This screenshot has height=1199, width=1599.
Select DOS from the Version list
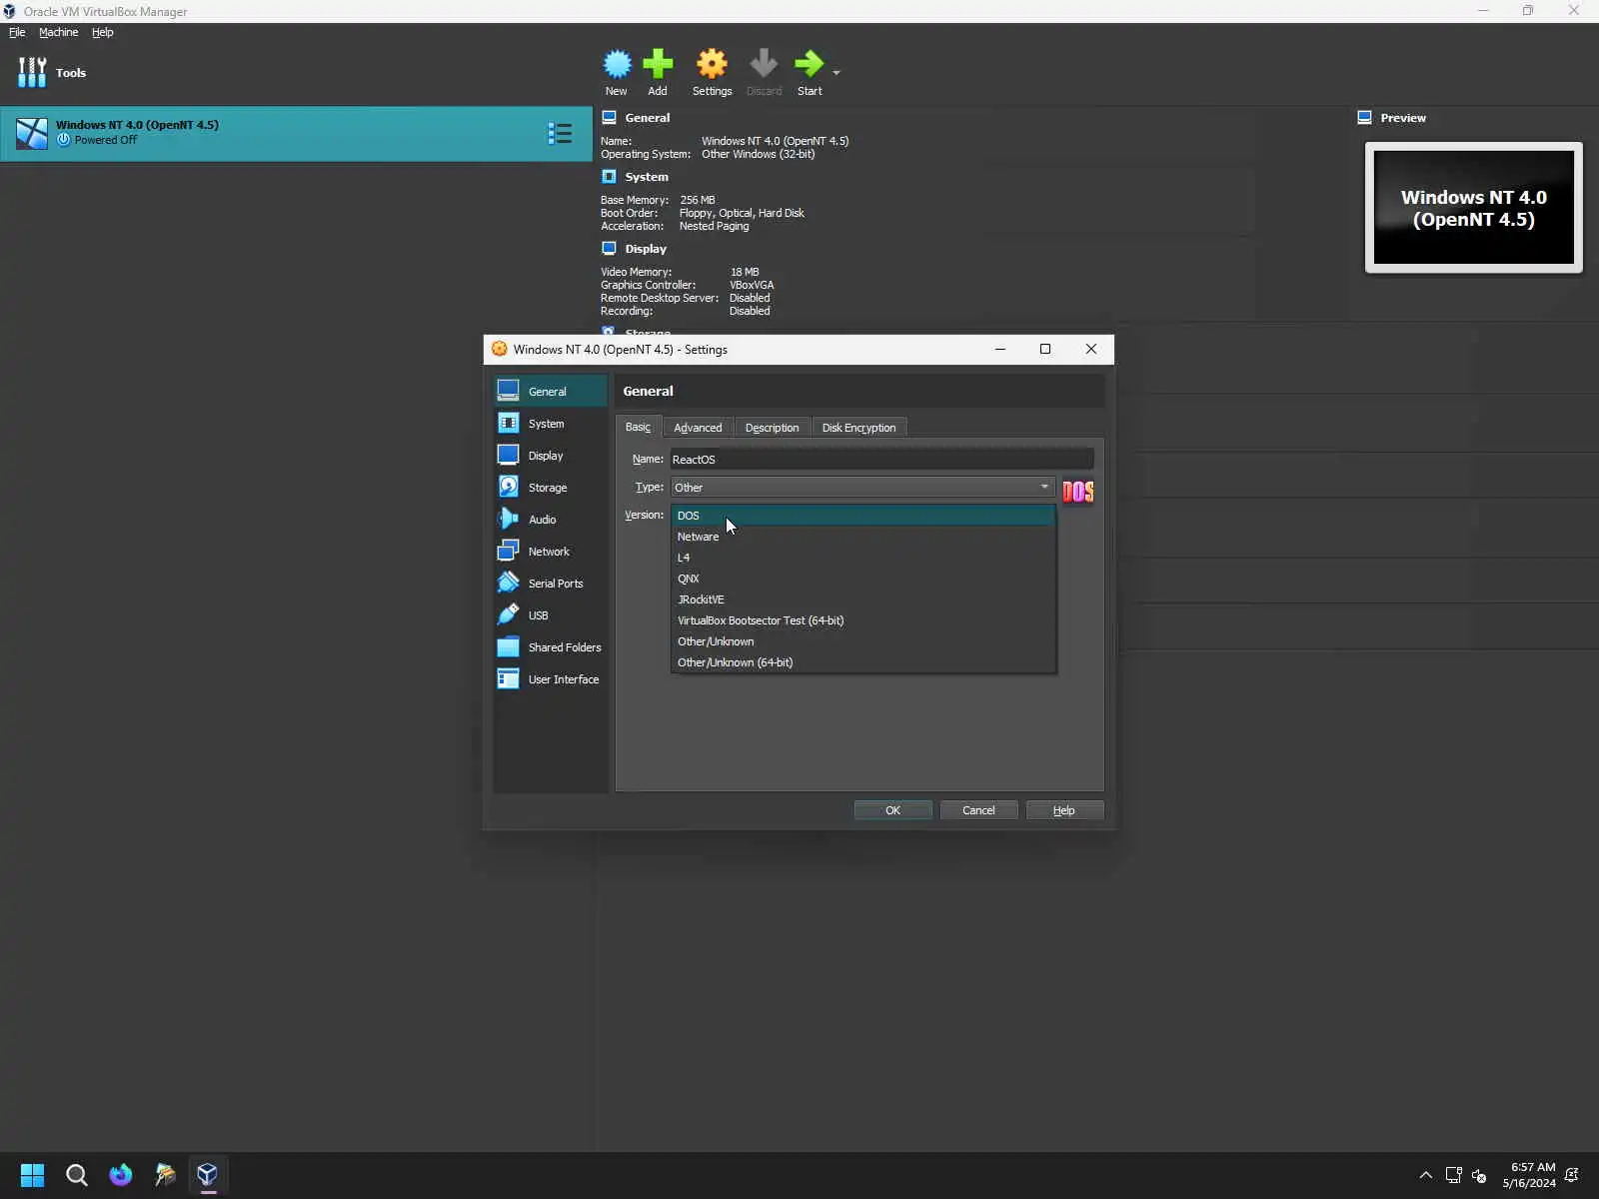point(862,516)
